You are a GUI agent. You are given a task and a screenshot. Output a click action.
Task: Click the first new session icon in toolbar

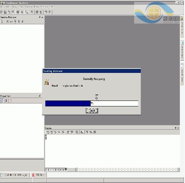coord(2,12)
